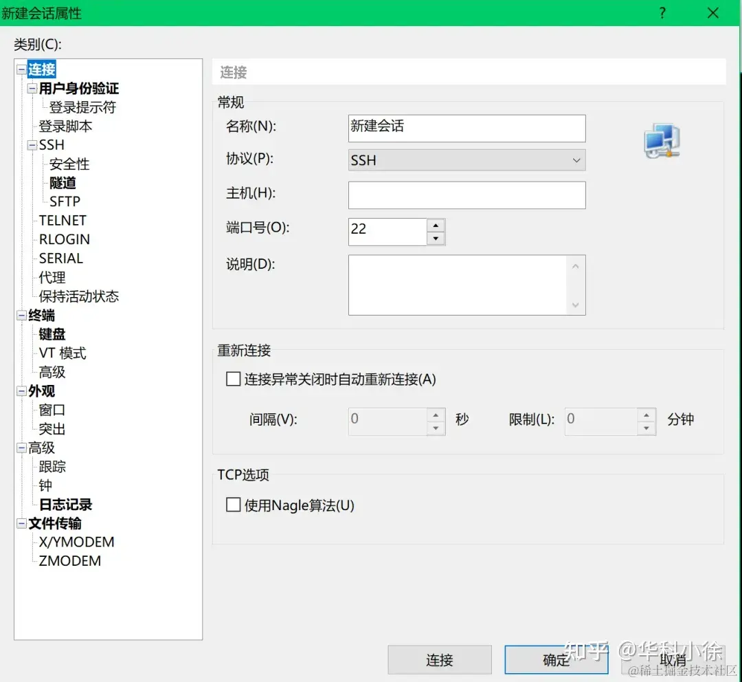Click inside the 说明 text area
742x682 pixels.
(x=457, y=285)
